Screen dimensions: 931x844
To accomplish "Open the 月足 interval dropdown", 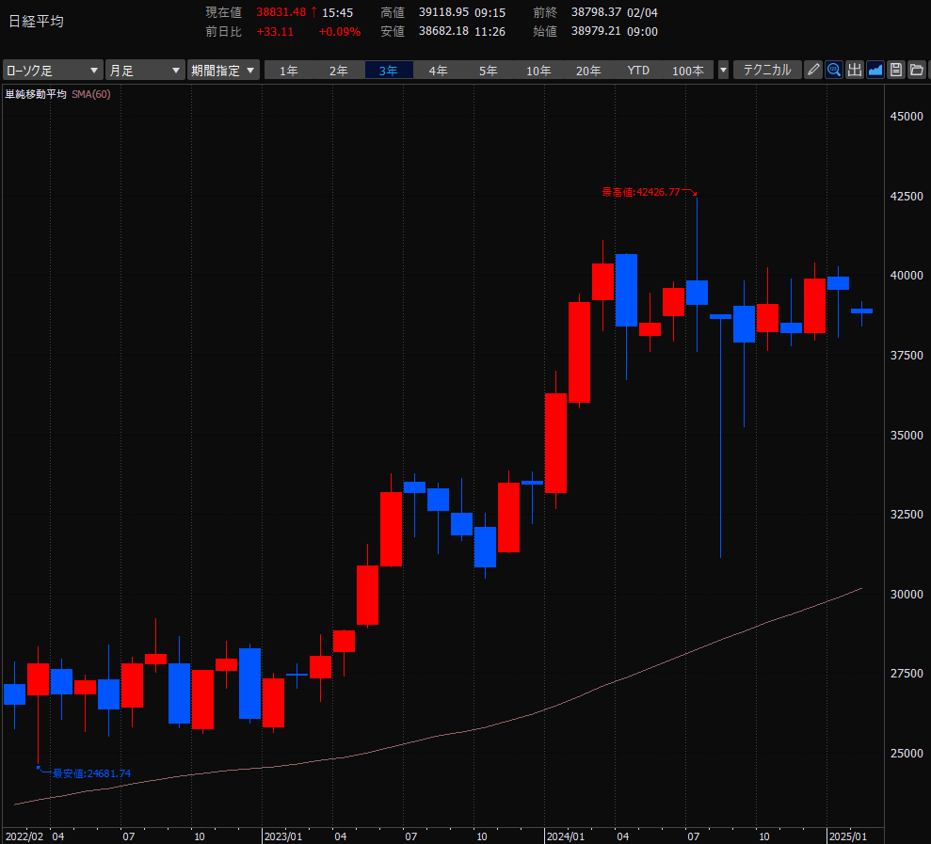I will click(x=146, y=70).
